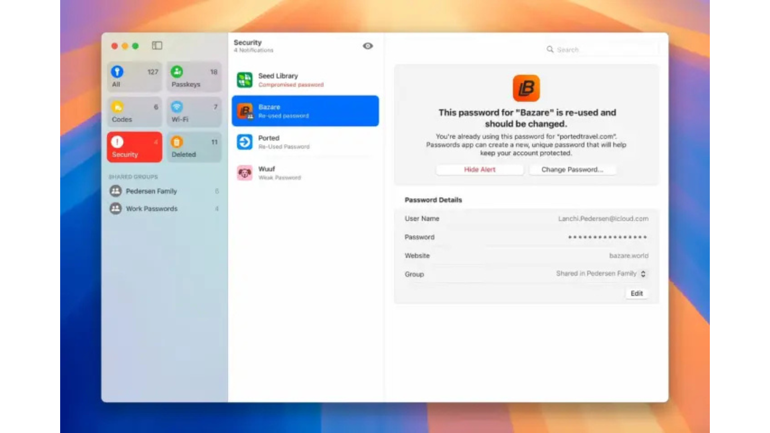Click the Edit button in Password Details

pos(636,293)
